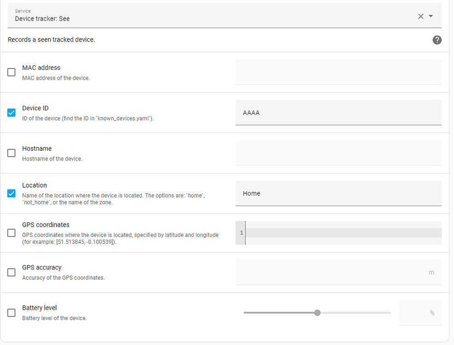The image size is (454, 345).
Task: Click the Location field containing Home
Action: click(x=338, y=193)
